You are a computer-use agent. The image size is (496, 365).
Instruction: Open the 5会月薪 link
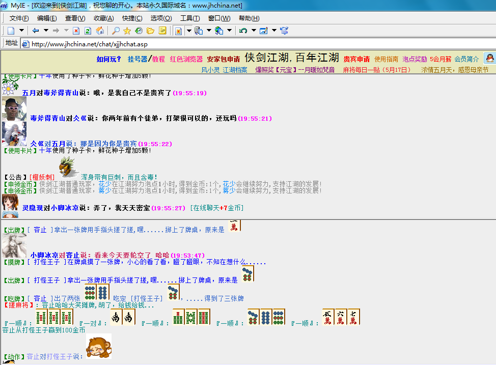440,59
